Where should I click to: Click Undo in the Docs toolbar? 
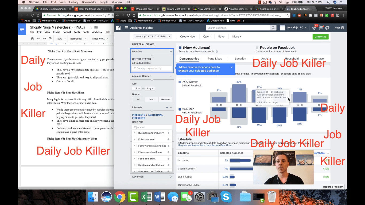click(38, 39)
